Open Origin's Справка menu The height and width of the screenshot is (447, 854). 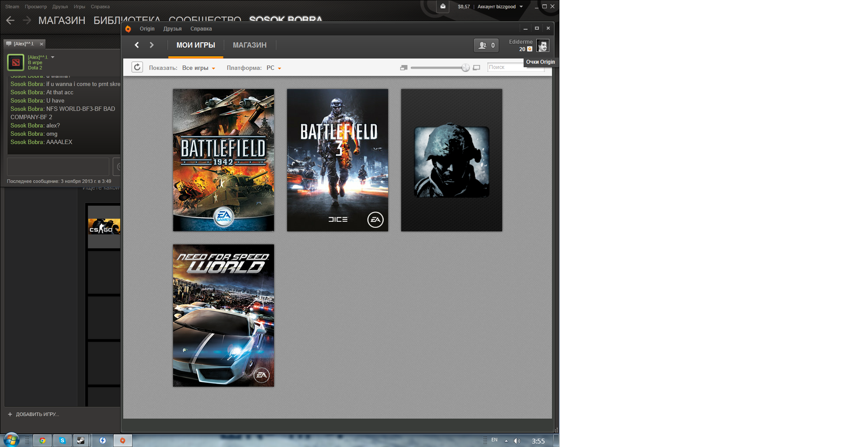coord(201,29)
